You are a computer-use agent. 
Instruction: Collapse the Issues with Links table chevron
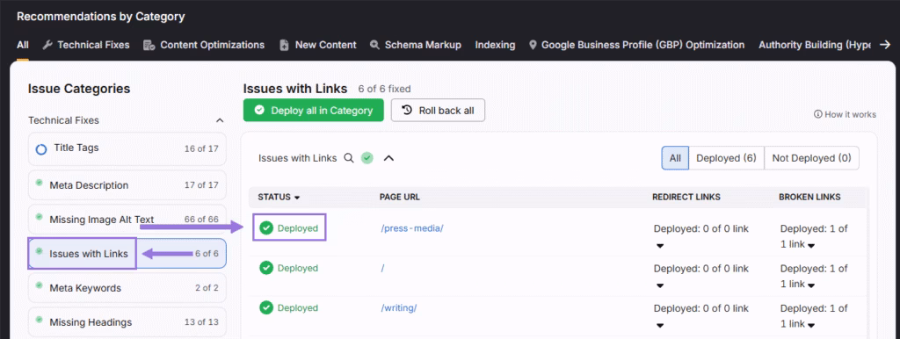(388, 158)
